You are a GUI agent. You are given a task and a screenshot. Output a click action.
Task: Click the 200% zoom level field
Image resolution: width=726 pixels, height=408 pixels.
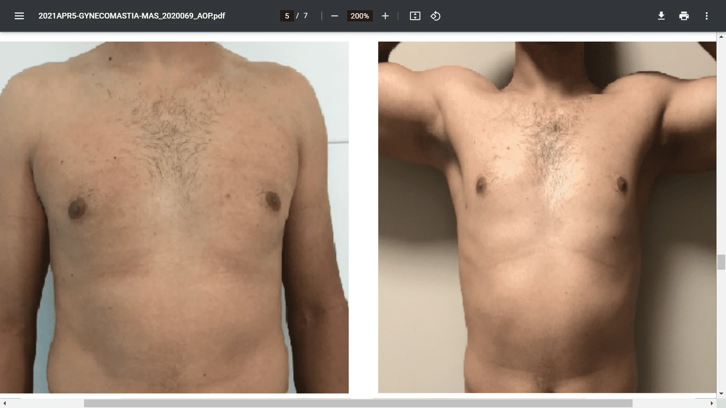360,16
